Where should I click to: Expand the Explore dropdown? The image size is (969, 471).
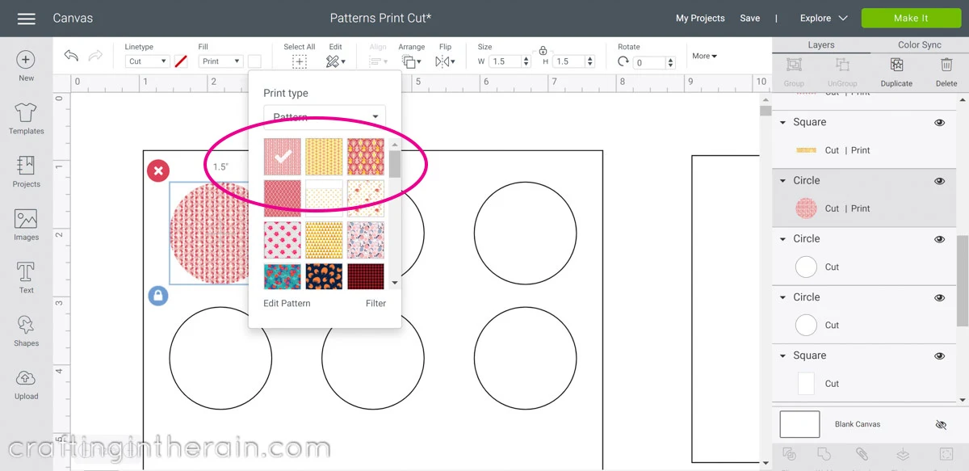[x=824, y=19]
